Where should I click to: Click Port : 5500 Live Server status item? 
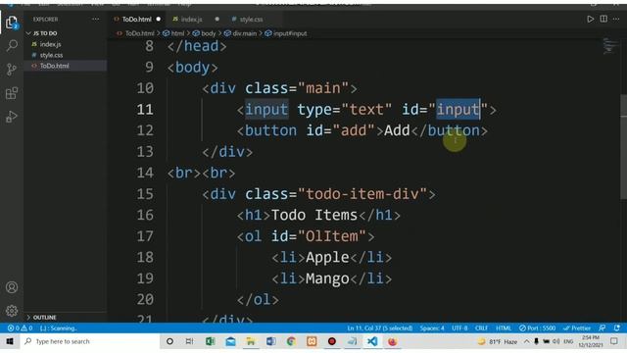tap(537, 328)
